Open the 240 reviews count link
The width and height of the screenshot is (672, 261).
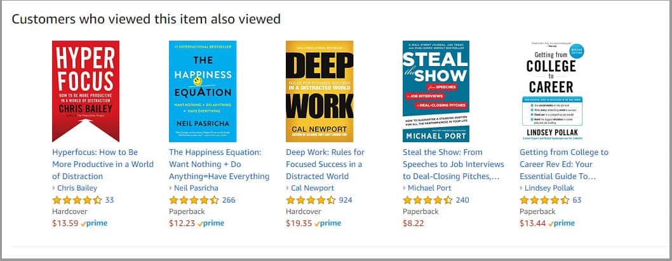coord(462,200)
